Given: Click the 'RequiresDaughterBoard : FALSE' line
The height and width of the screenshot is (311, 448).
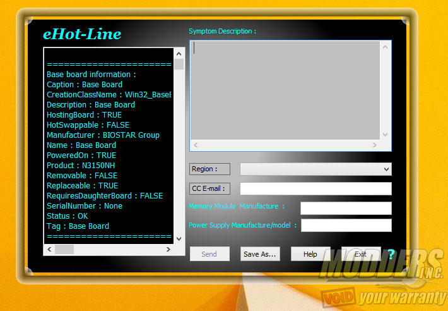Looking at the screenshot, I should click(x=105, y=196).
